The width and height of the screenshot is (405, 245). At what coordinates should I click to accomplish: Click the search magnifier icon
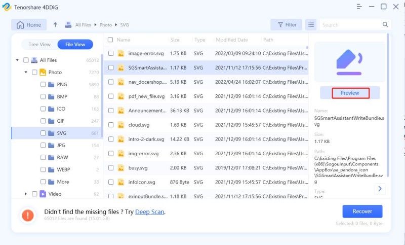pos(385,24)
